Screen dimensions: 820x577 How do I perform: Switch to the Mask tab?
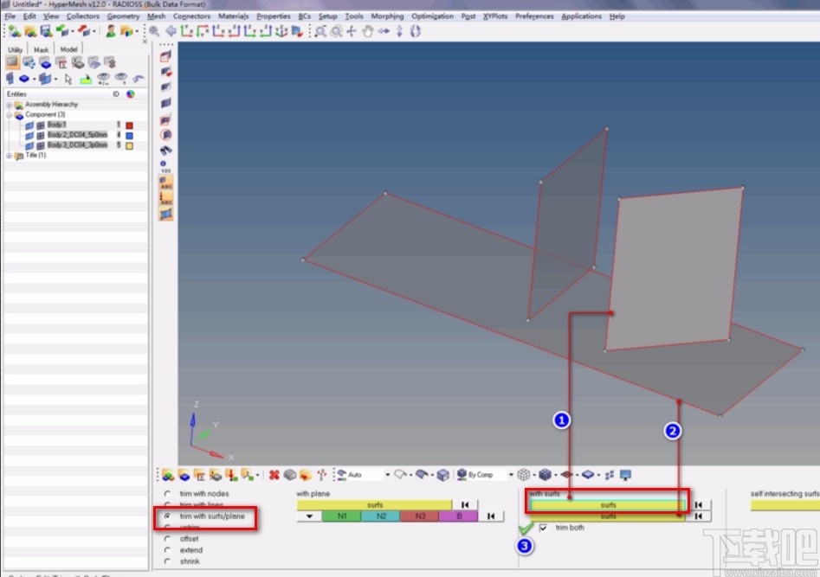pyautogui.click(x=41, y=49)
